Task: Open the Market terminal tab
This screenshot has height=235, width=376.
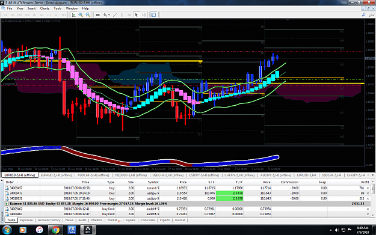Action: [114, 220]
